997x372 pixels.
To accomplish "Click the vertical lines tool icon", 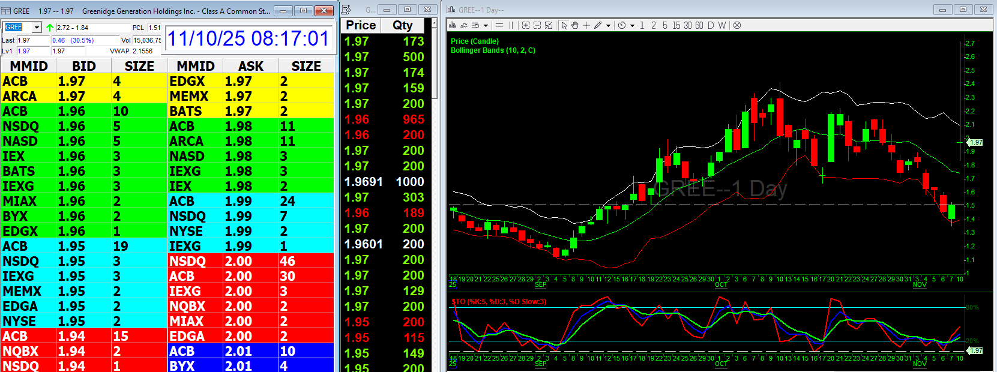I will [511, 25].
